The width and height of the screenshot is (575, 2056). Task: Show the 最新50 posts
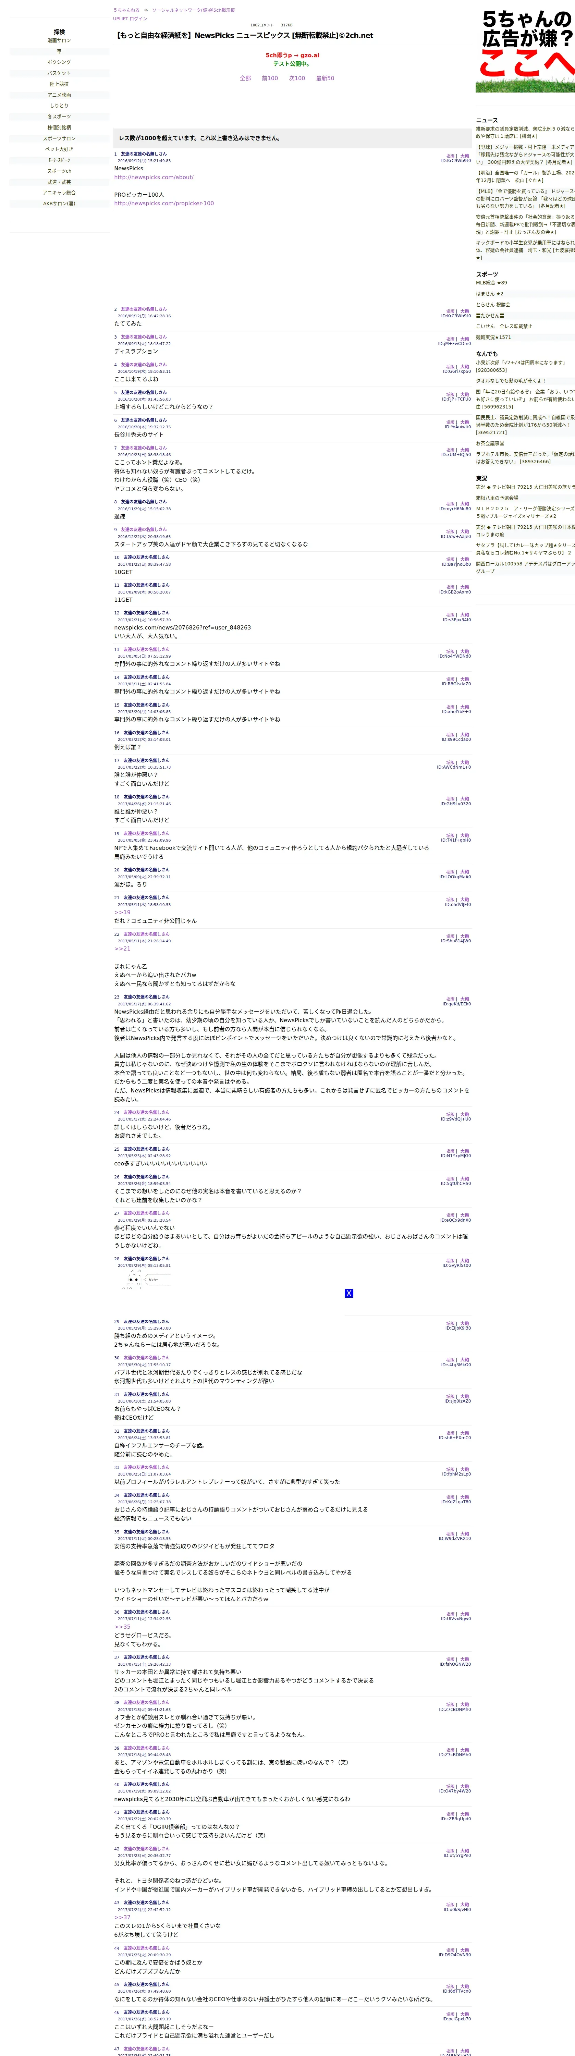pos(325,78)
